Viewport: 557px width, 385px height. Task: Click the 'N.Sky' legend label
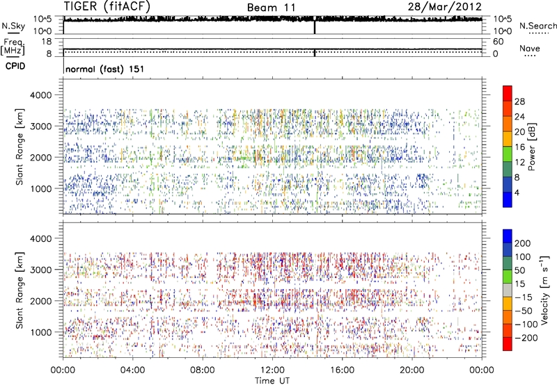click(x=13, y=26)
